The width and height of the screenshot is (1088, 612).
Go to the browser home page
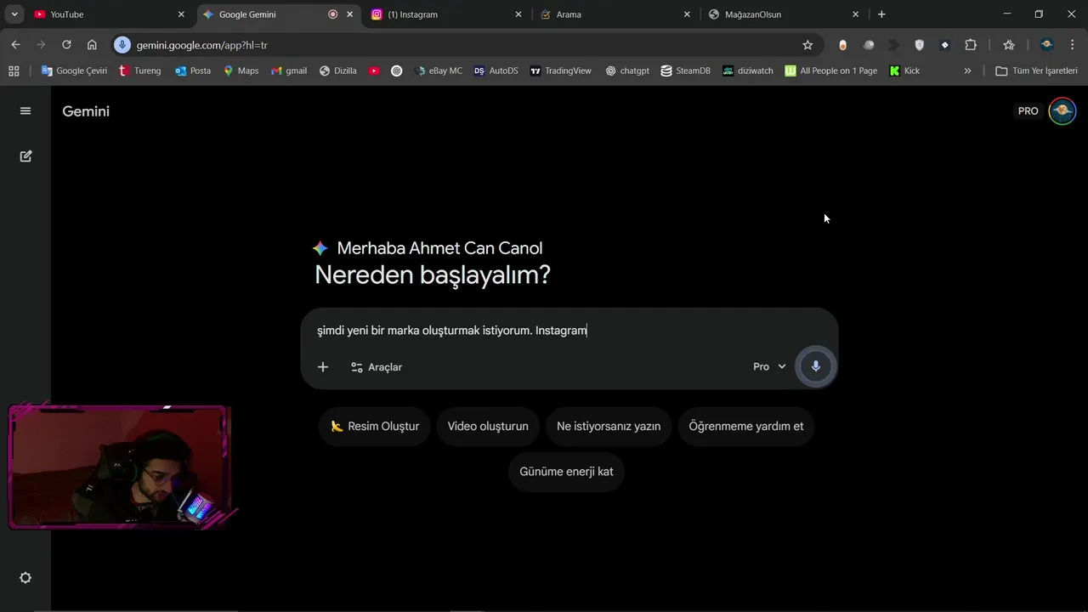pos(92,45)
